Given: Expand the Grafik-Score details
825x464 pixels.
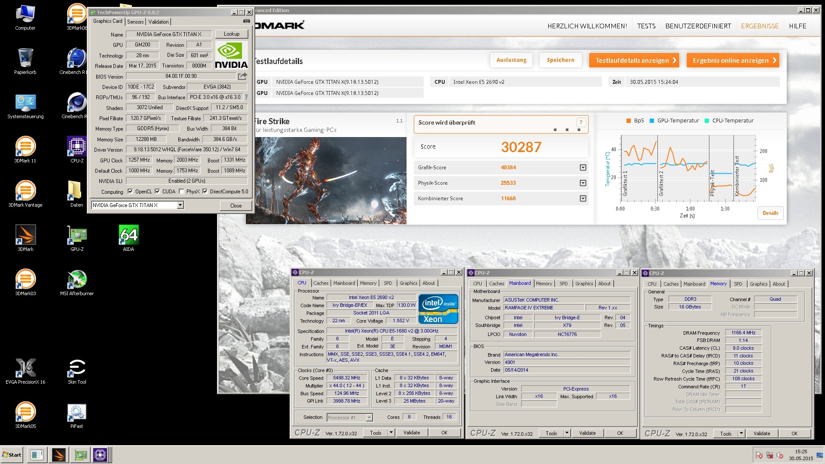Looking at the screenshot, I should (583, 168).
